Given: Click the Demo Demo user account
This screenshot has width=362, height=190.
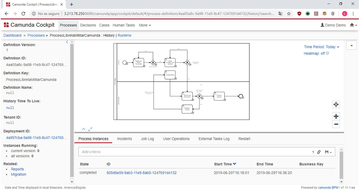Looking at the screenshot, I should [333, 25].
